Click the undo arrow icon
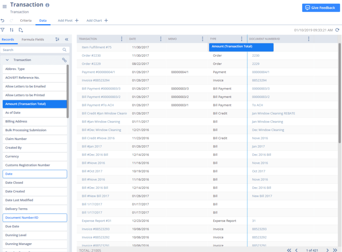Viewport: 342px width, 252px height. pos(3,20)
